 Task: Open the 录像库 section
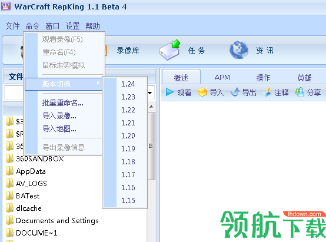(128, 51)
